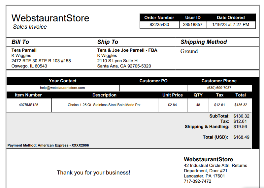The height and width of the screenshot is (188, 264).
Task: Click the Shipping & Handling amount $19.56
Action: 240,127
